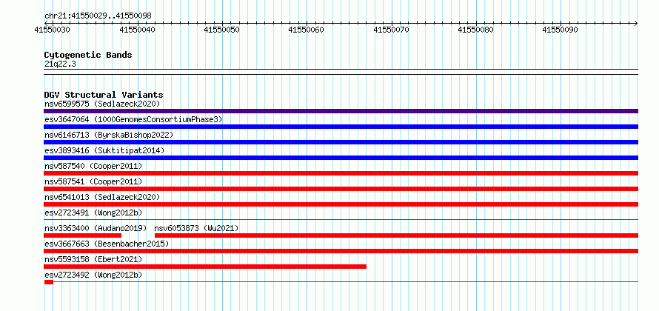Click ruler coordinate 41550050

tap(221, 30)
